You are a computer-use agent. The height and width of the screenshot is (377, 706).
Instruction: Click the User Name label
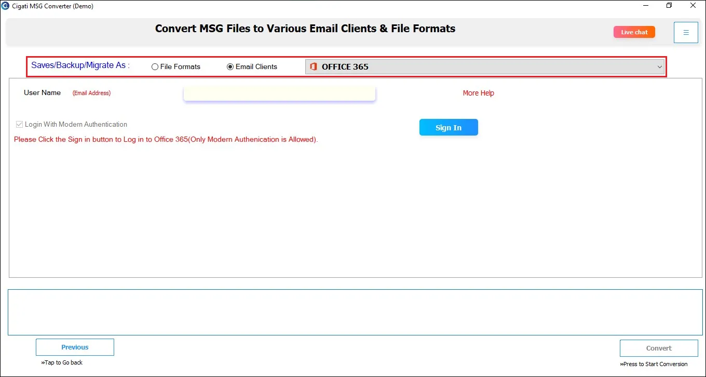[42, 93]
